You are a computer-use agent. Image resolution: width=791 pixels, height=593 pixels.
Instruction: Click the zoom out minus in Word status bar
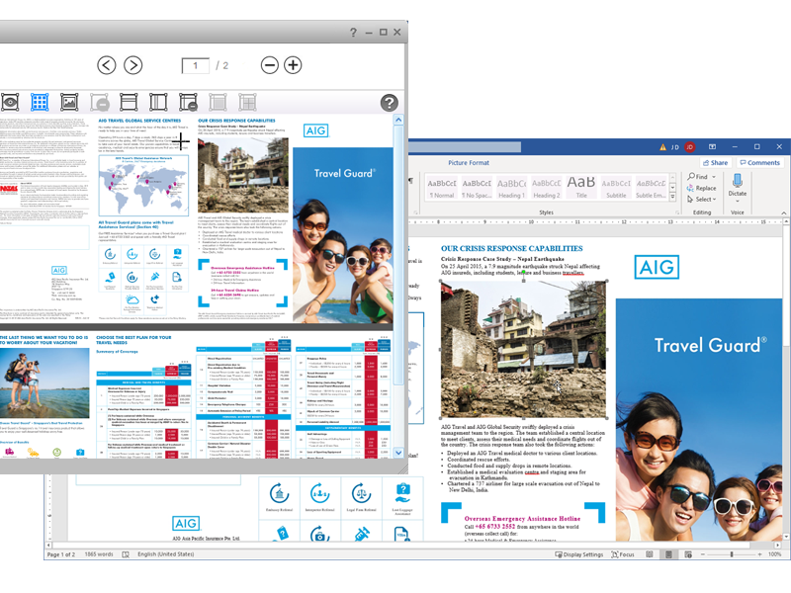tap(702, 554)
